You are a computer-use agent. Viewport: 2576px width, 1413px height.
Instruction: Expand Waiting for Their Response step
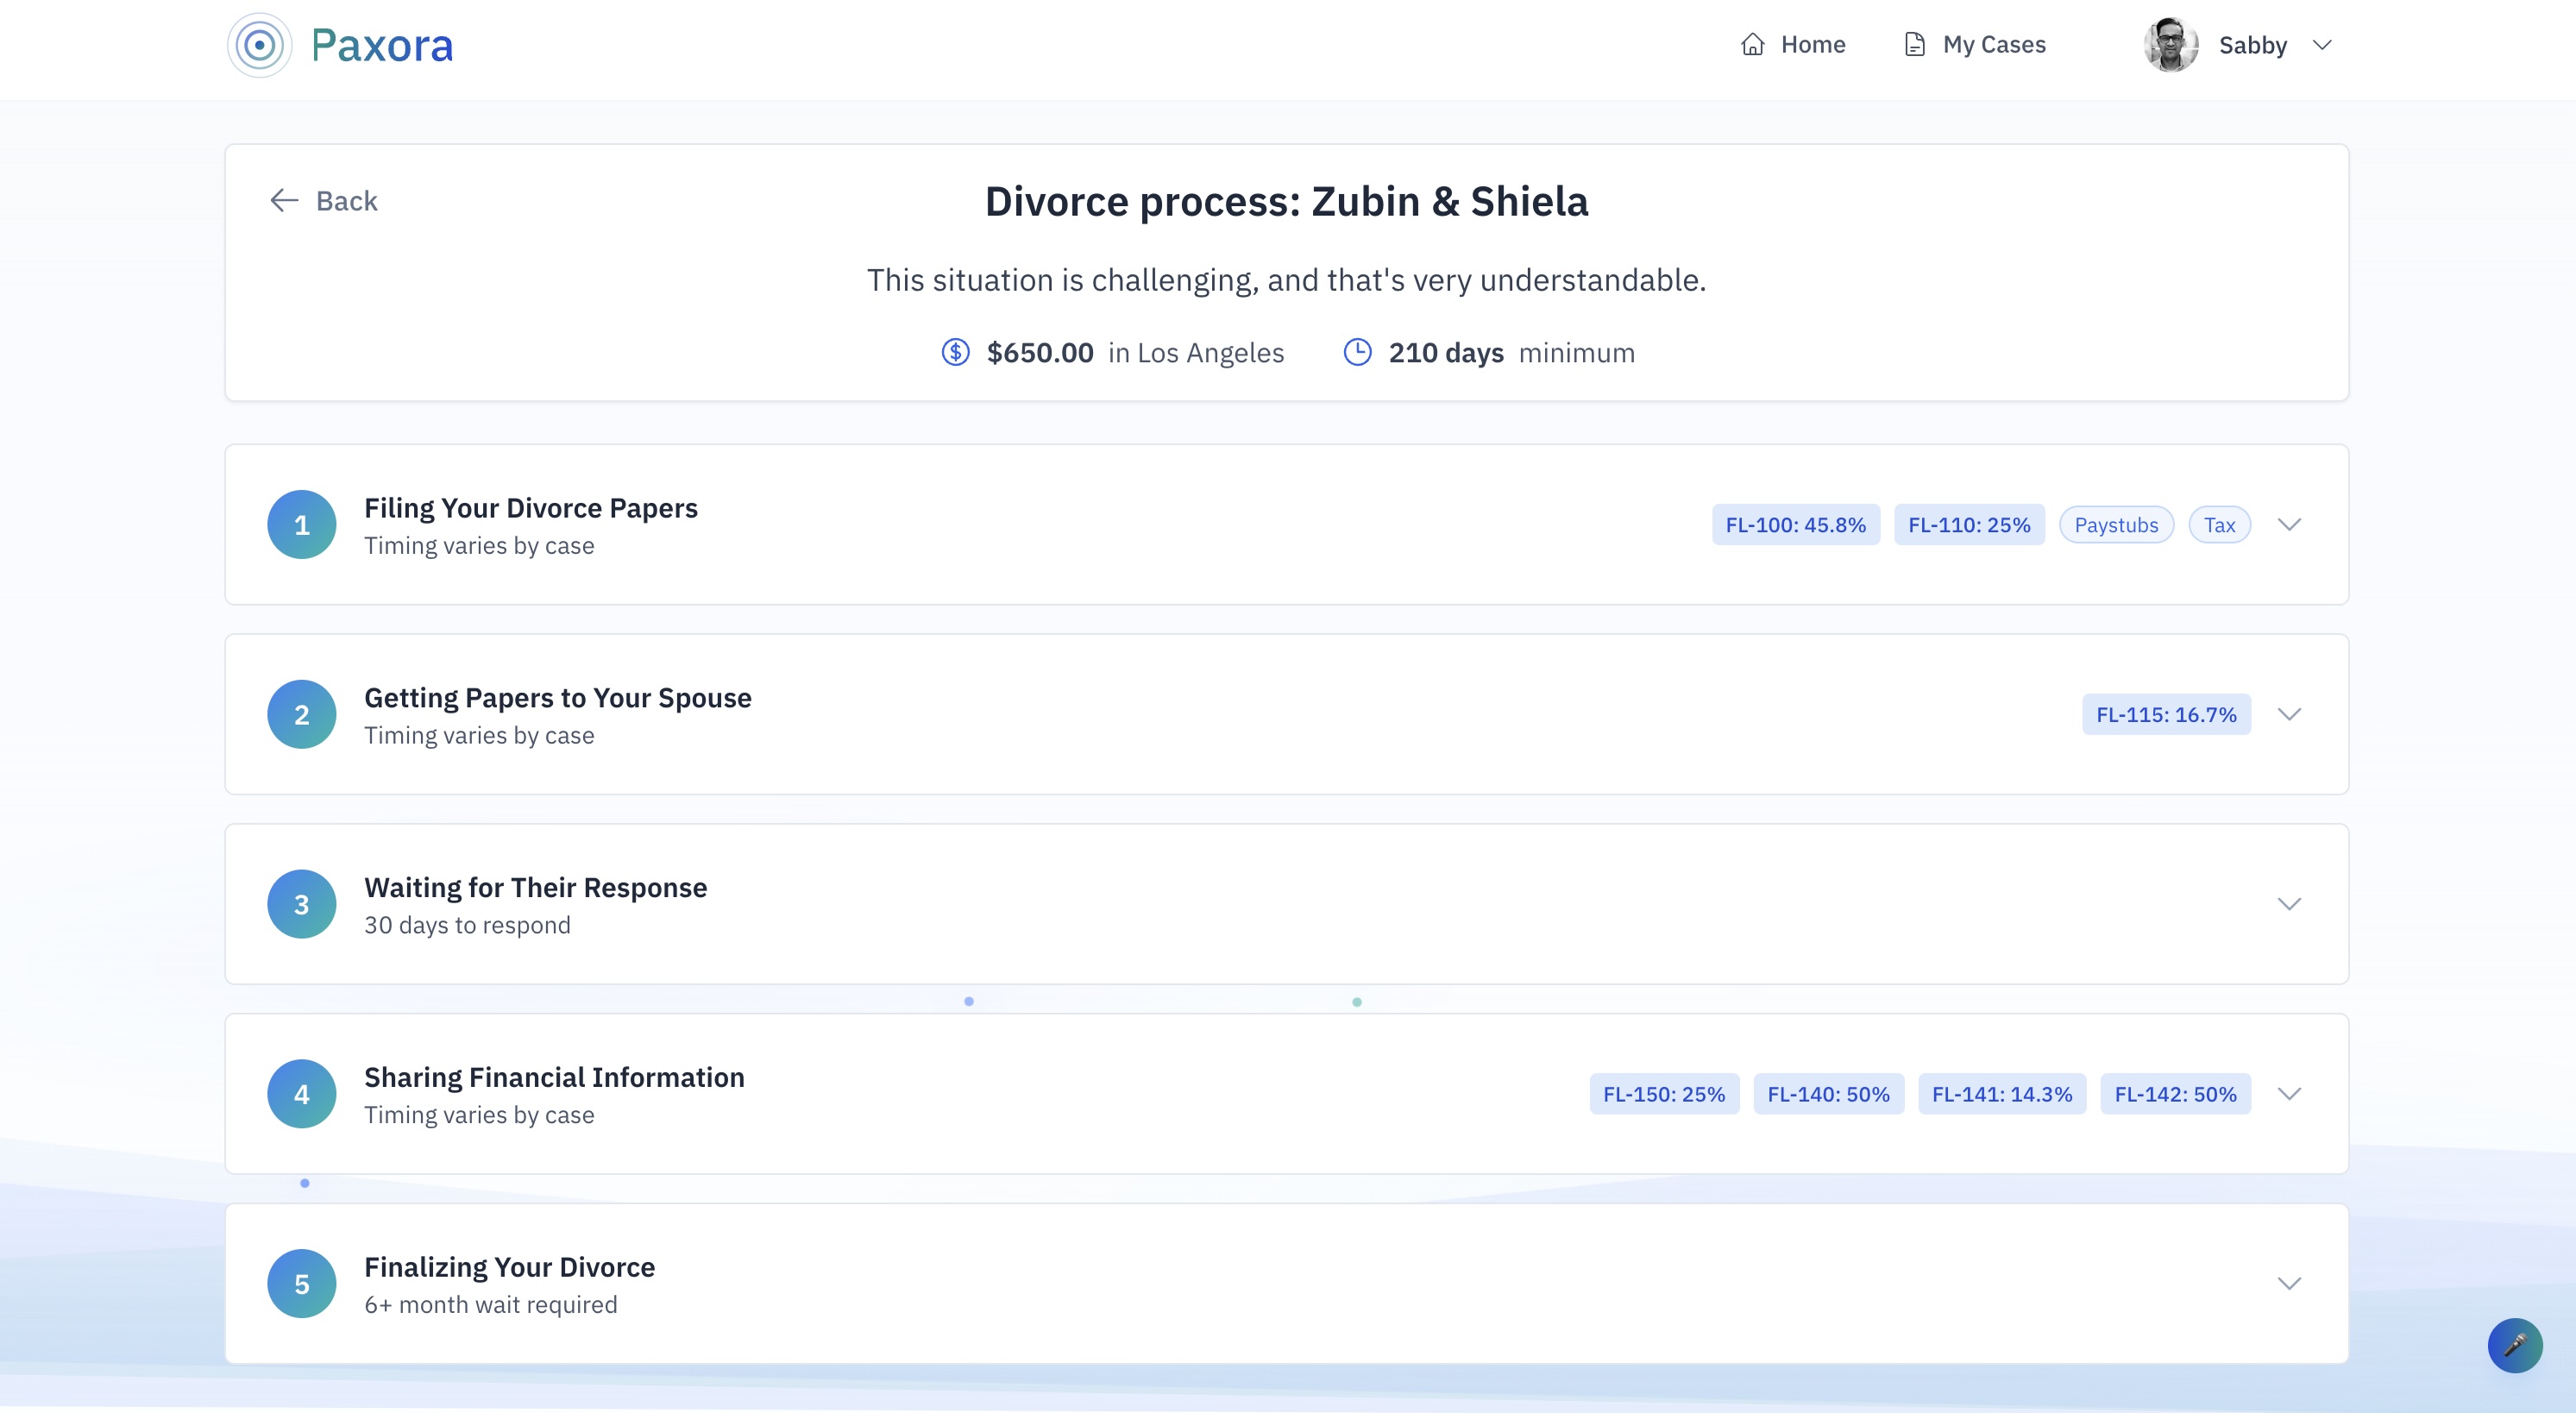[x=2289, y=904]
